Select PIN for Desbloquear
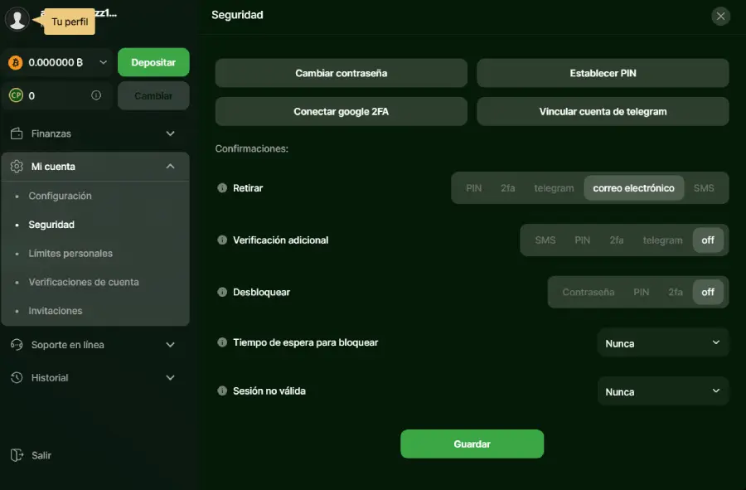746x490 pixels. [642, 292]
